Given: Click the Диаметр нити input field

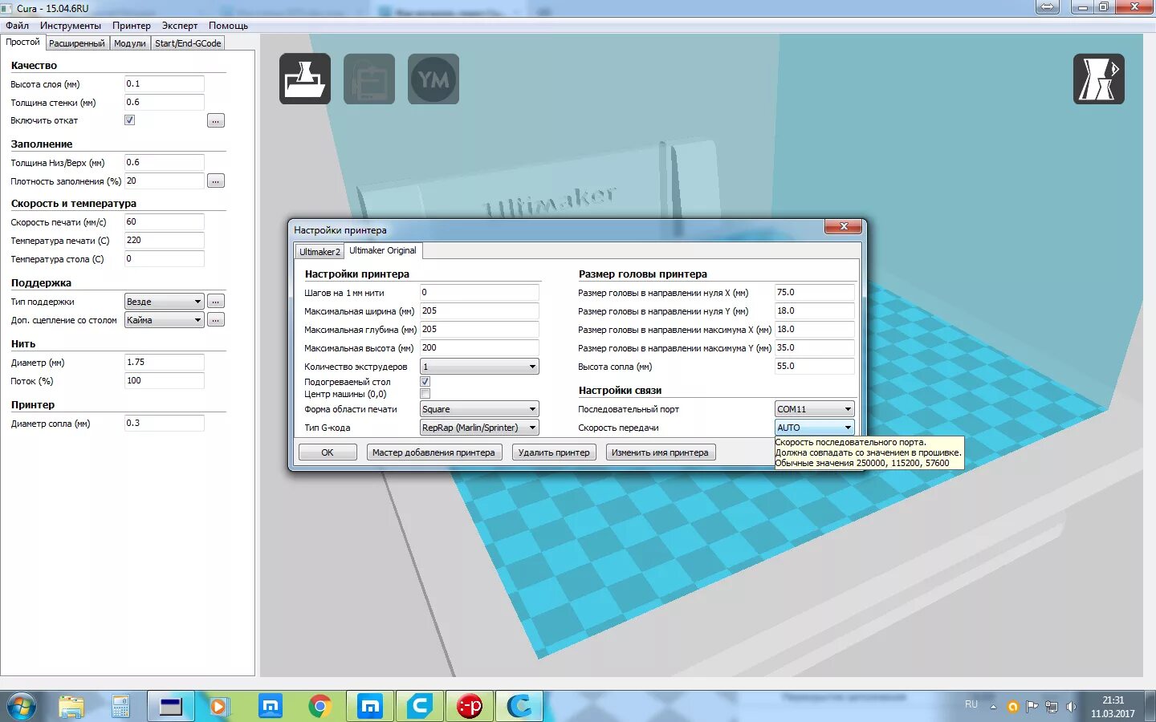Looking at the screenshot, I should 164,362.
